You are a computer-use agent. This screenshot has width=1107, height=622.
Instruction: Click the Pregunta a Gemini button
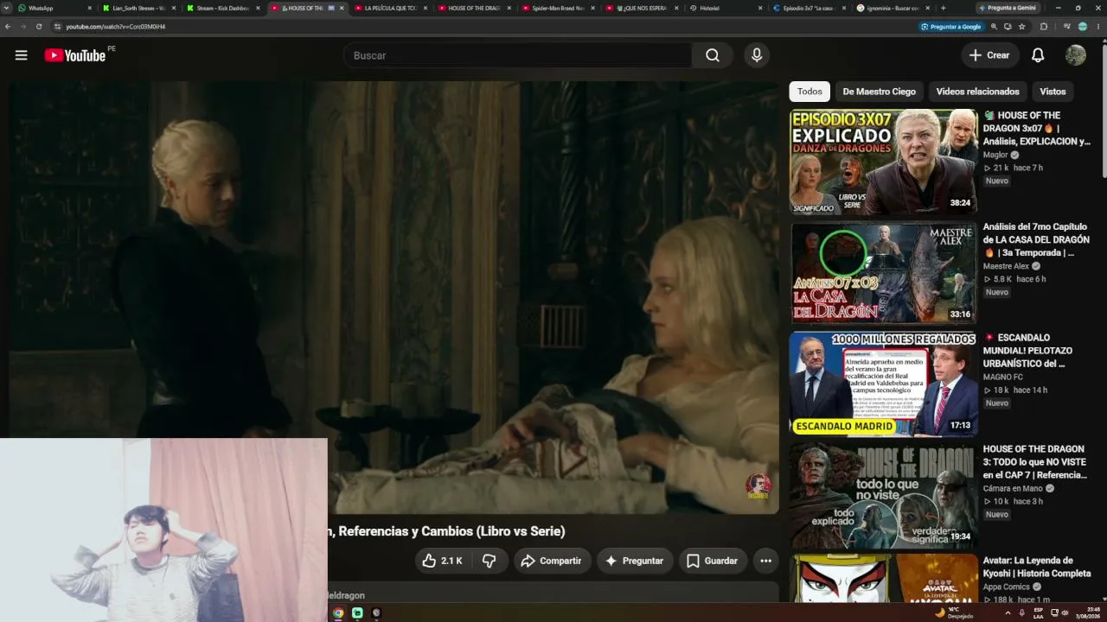click(x=1008, y=8)
